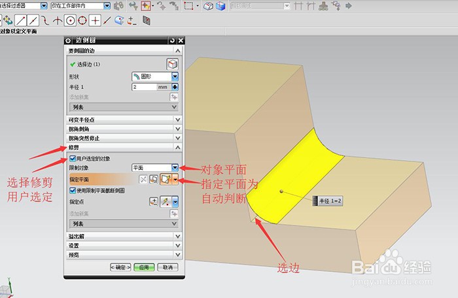Click the yellow blend face preview on model
The width and height of the screenshot is (458, 298).
pyautogui.click(x=295, y=175)
